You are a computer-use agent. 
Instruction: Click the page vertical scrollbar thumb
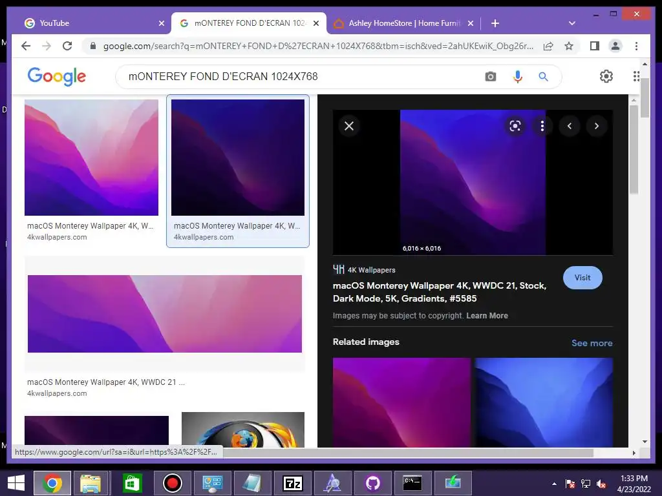tap(645, 98)
